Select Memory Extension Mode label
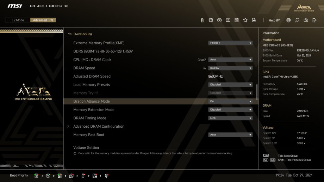The width and height of the screenshot is (324, 182). pyautogui.click(x=94, y=110)
